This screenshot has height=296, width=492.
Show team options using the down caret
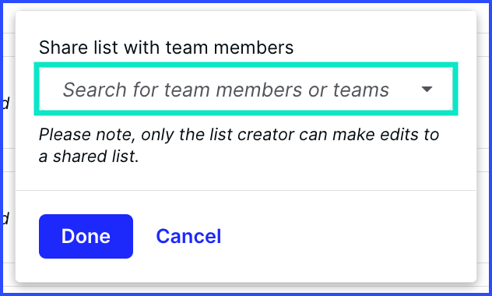[x=427, y=90]
